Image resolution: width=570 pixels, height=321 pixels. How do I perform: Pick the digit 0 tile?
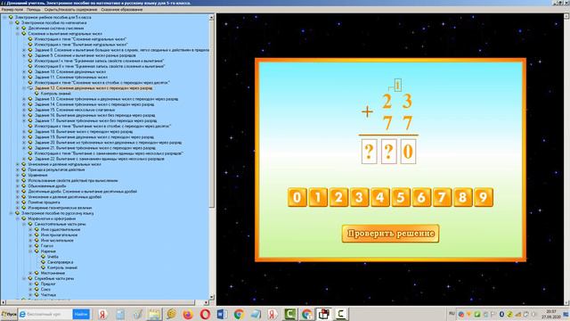(x=297, y=197)
